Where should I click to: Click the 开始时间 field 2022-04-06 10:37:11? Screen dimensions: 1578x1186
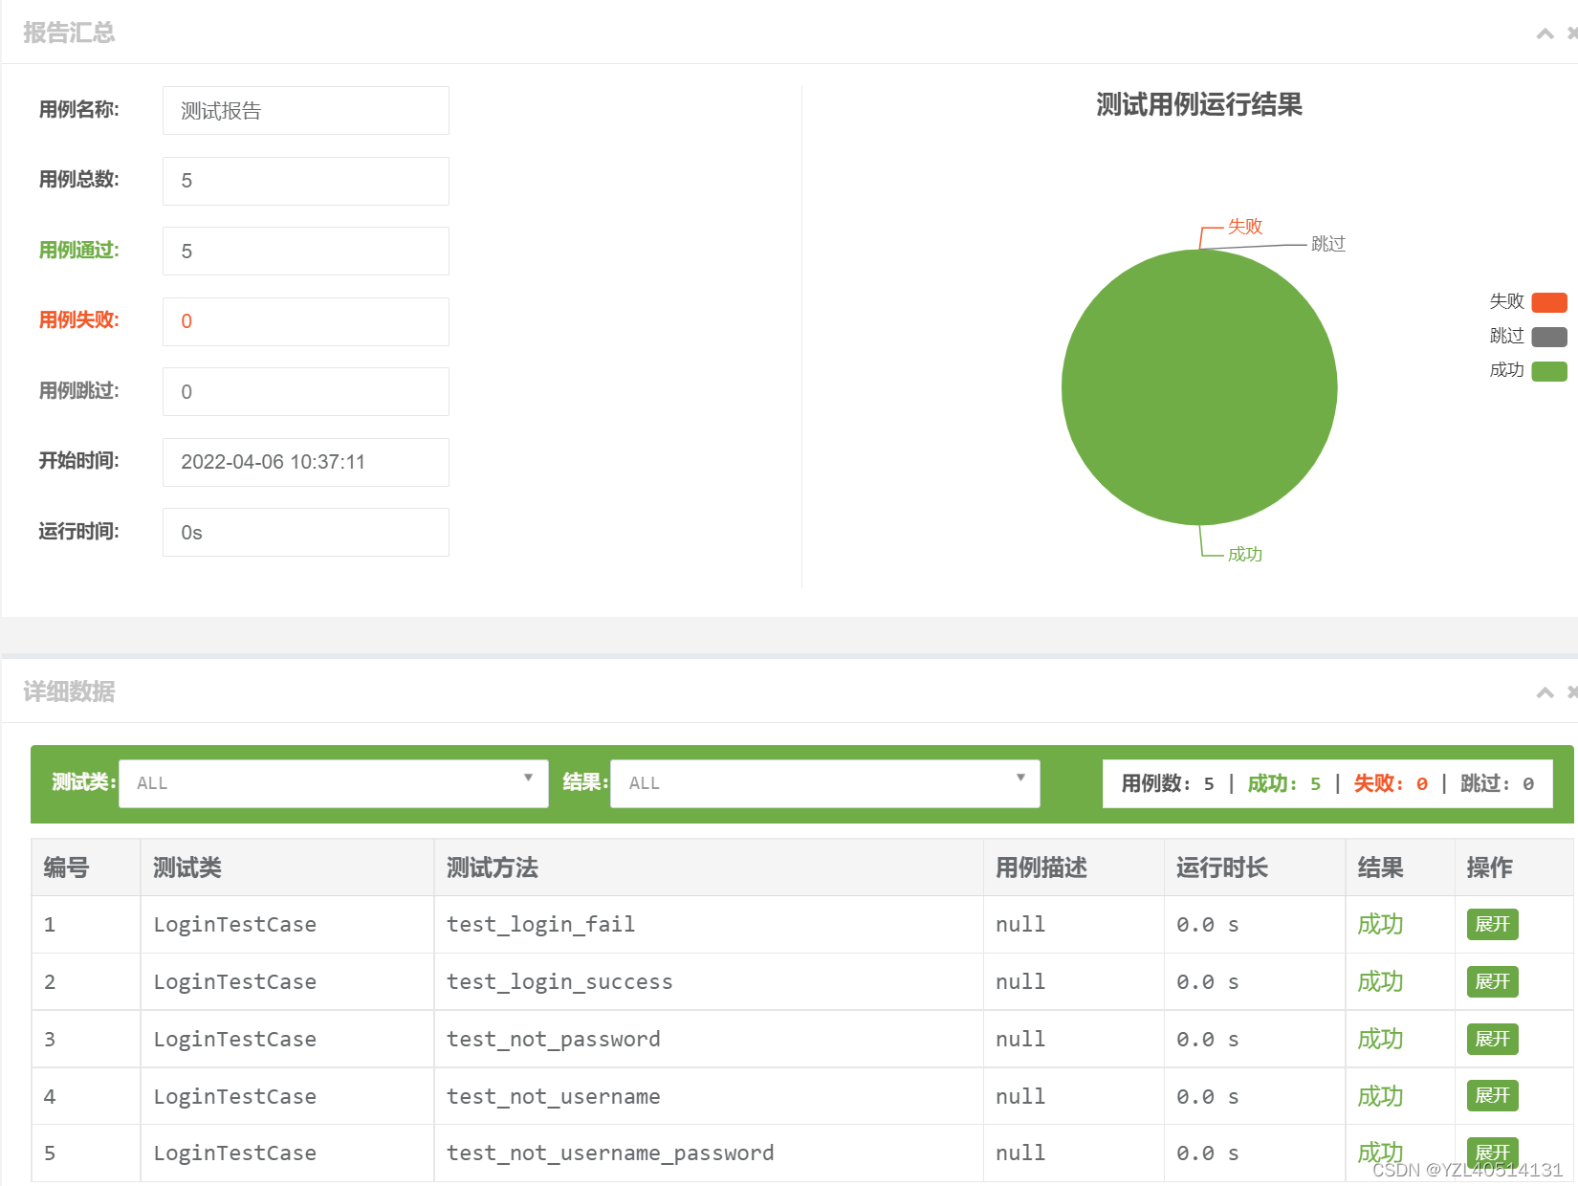(306, 462)
